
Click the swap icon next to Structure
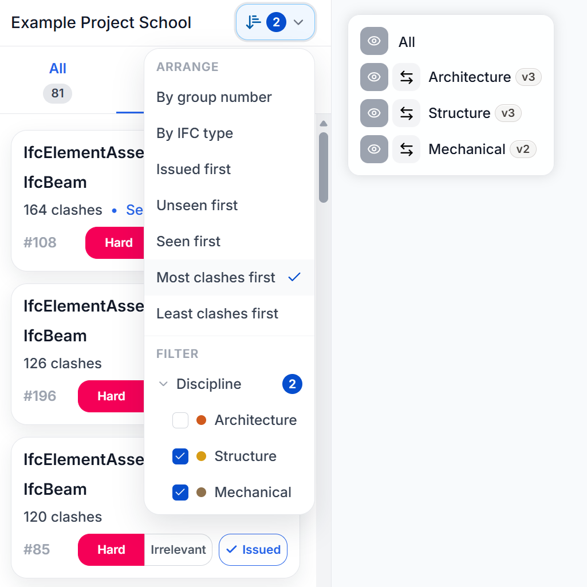(x=407, y=113)
